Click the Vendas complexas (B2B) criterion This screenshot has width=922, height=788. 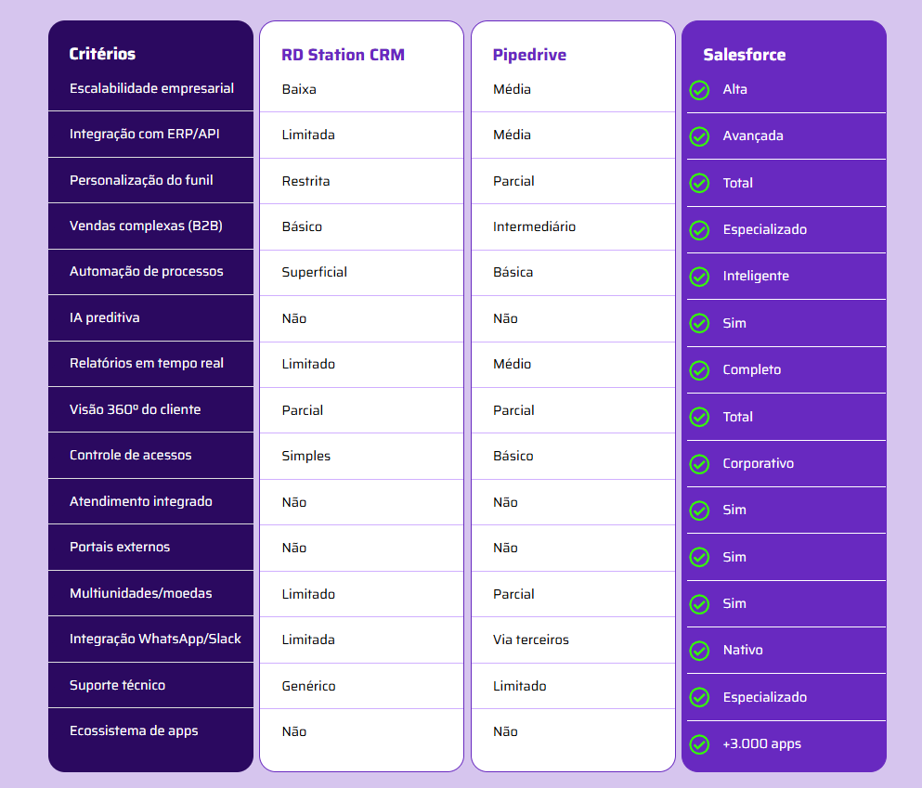coord(146,226)
